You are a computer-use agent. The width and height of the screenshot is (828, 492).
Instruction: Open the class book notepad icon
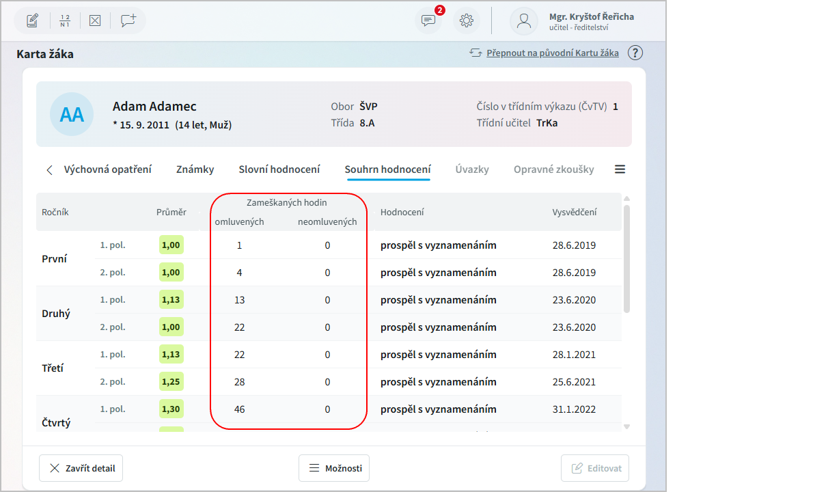[32, 20]
